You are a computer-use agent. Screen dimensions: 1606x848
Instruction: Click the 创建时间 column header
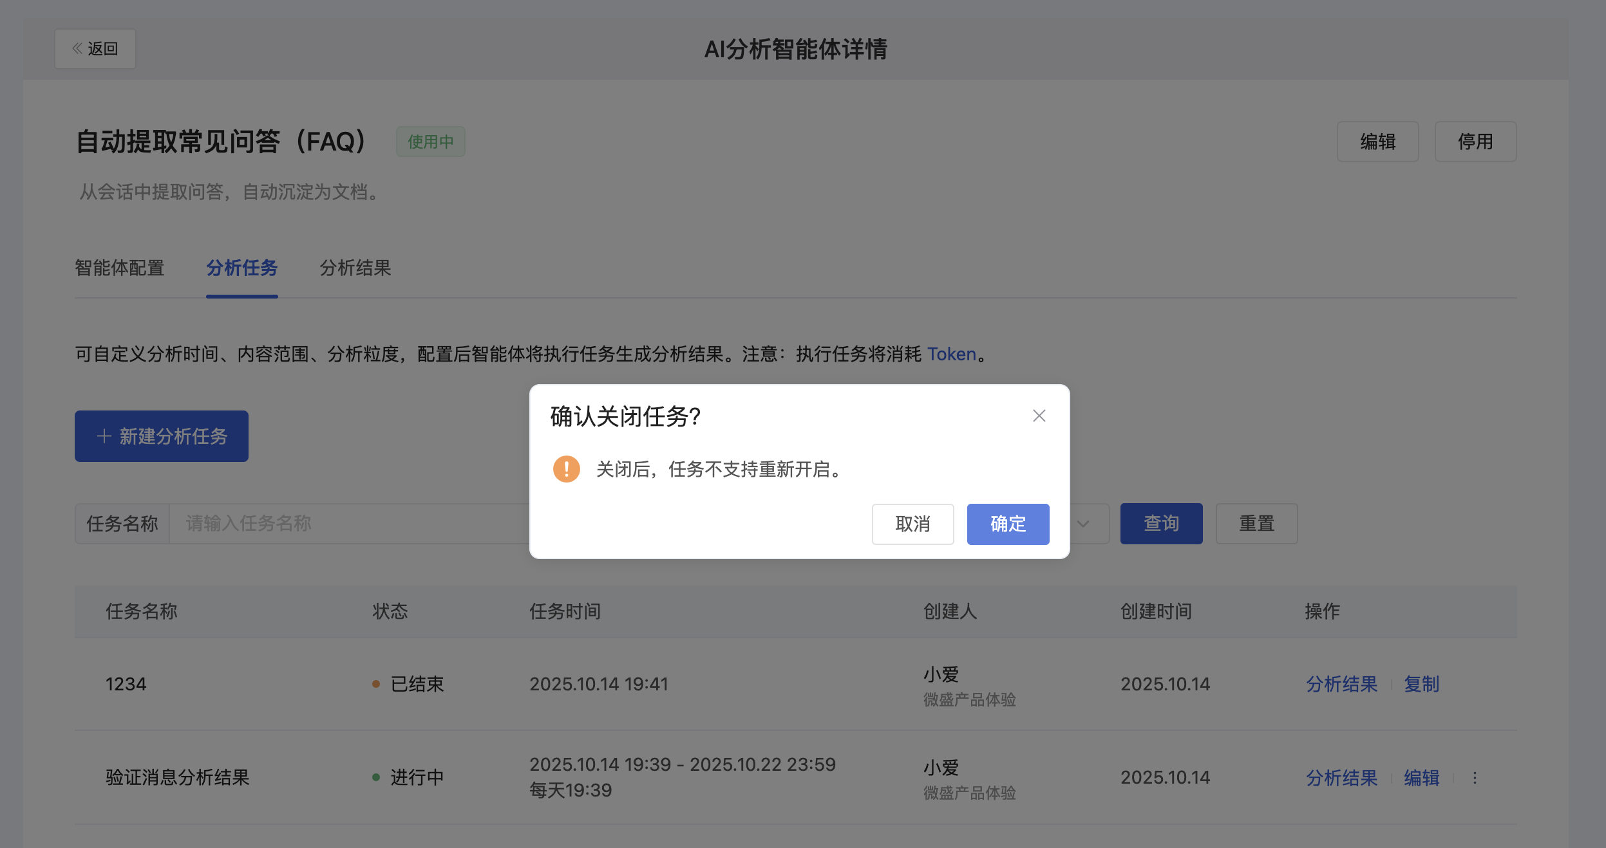tap(1156, 611)
